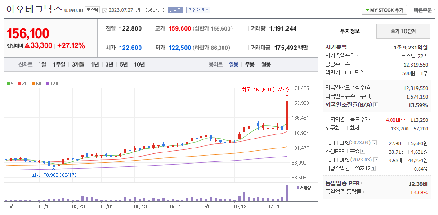Add this stock via MY STOCK 추가
The image size is (438, 215).
point(384,10)
